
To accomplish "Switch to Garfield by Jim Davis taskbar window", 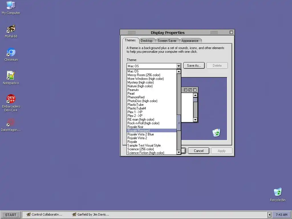I will (x=90, y=214).
